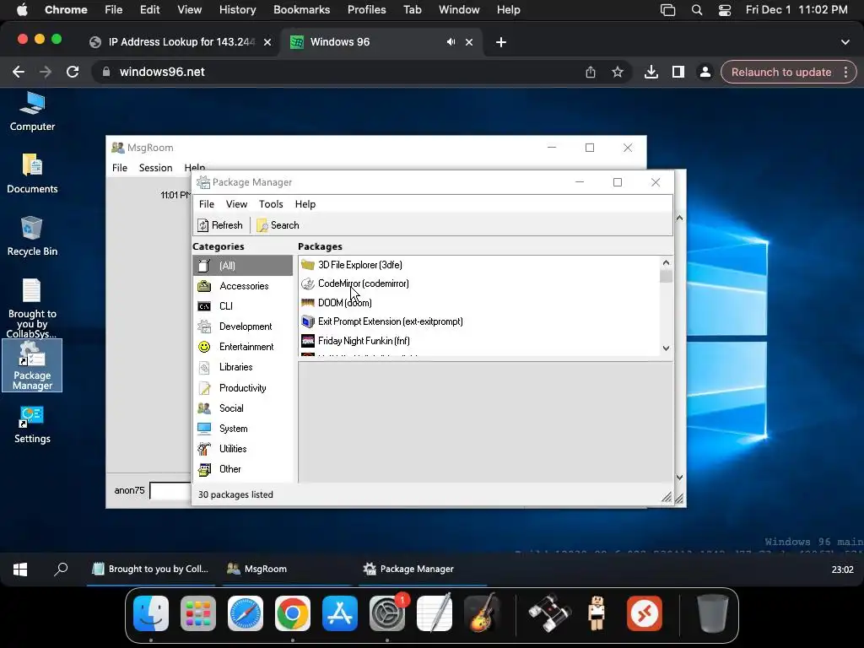Click the MsgRoom message input field
This screenshot has height=648, width=864.
tap(170, 490)
